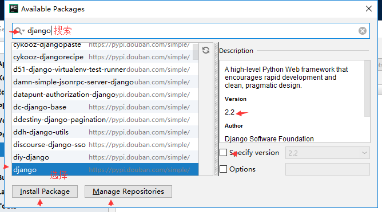382x212 pixels.
Task: Select the discourse-django-sso package
Action: tap(105, 145)
